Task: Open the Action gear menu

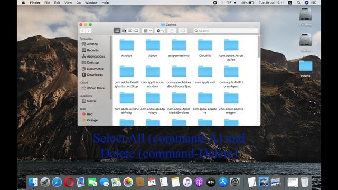Action: coord(160,31)
